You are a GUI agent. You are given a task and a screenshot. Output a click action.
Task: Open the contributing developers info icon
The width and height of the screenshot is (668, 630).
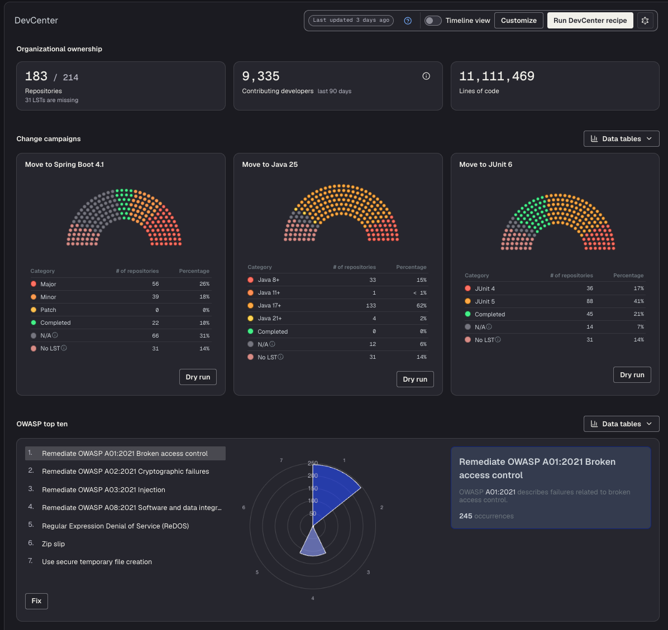click(x=426, y=76)
